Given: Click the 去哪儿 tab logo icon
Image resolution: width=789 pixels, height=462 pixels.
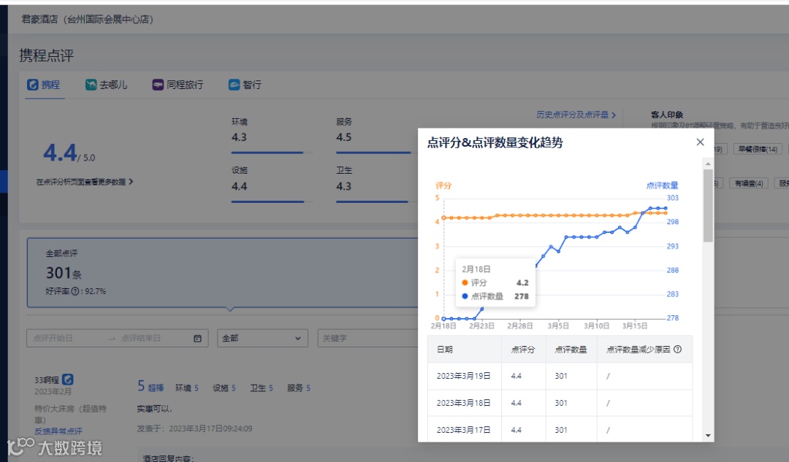Looking at the screenshot, I should pos(91,85).
